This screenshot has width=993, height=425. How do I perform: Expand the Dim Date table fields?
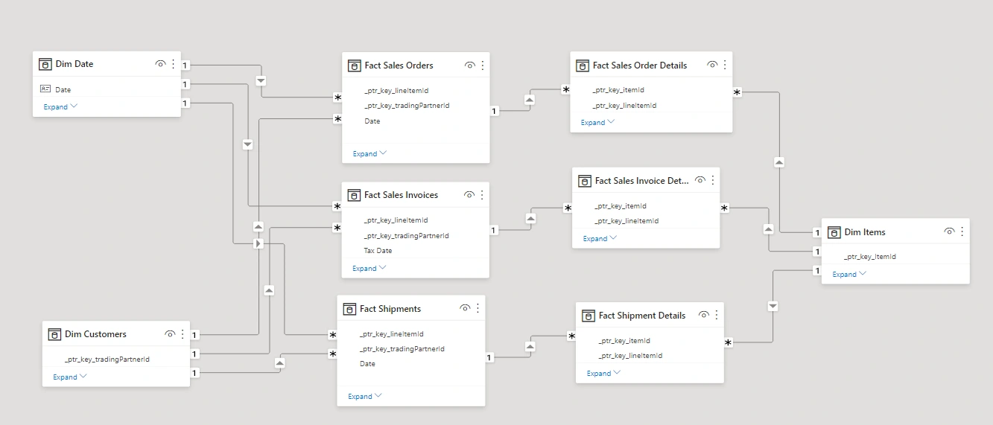(x=60, y=107)
